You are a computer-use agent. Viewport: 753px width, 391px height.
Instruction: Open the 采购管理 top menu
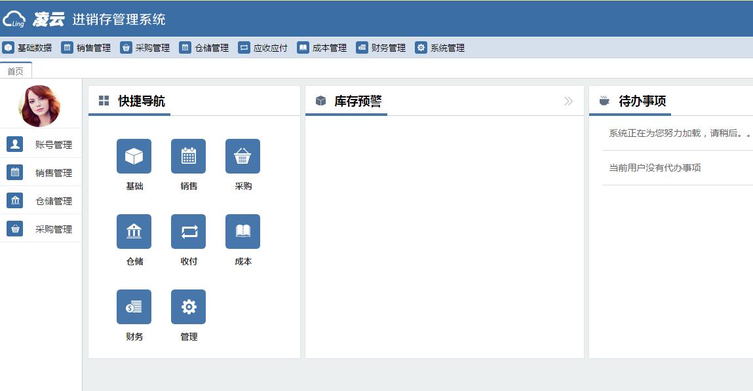click(145, 48)
